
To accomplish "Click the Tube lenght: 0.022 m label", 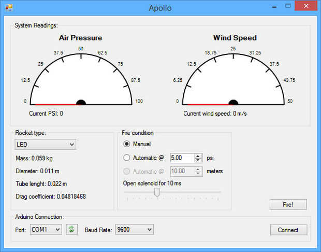I will 41,184.
